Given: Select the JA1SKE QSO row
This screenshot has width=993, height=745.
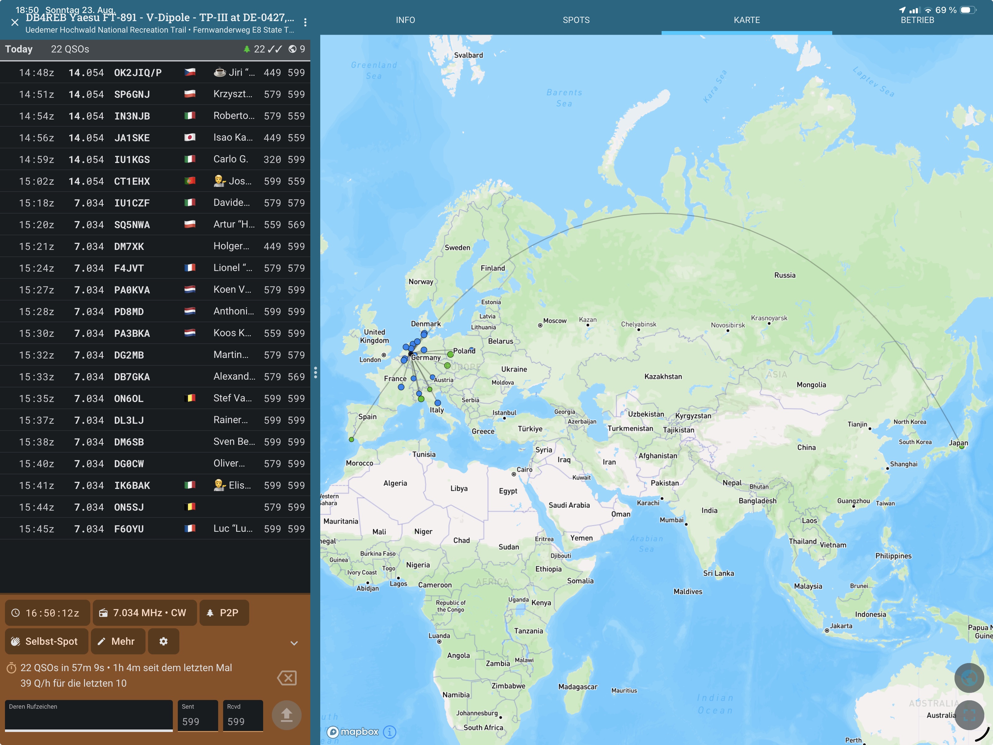Looking at the screenshot, I should 155,138.
